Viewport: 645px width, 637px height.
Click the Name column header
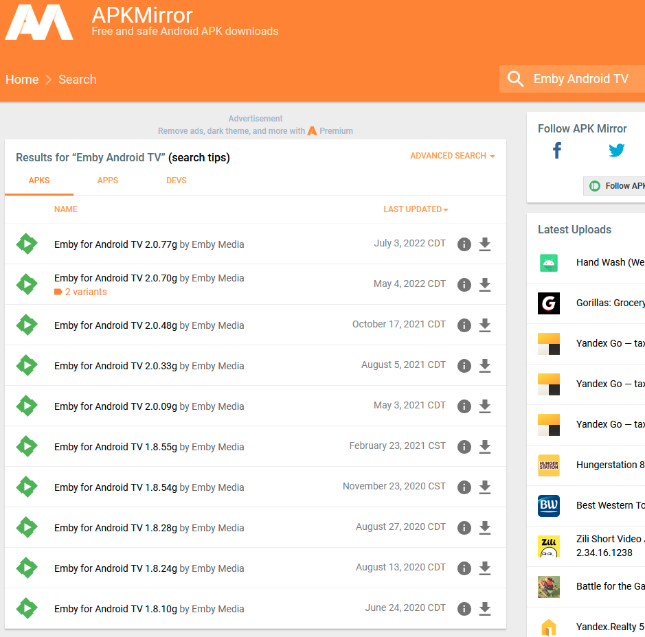pos(66,209)
